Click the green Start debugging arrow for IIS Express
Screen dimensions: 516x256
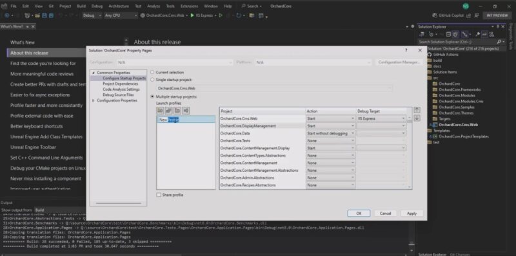coord(192,15)
